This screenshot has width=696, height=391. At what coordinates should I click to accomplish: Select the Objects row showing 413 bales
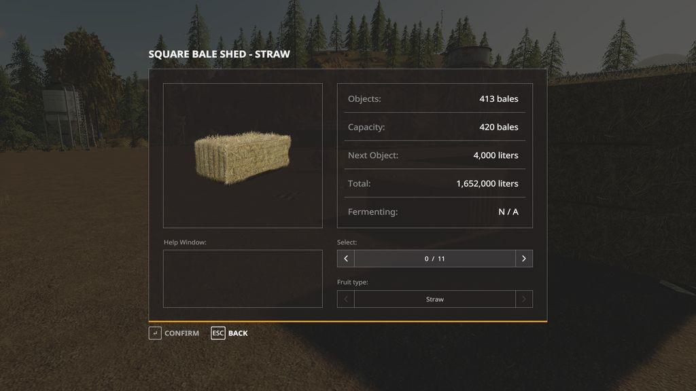(434, 99)
